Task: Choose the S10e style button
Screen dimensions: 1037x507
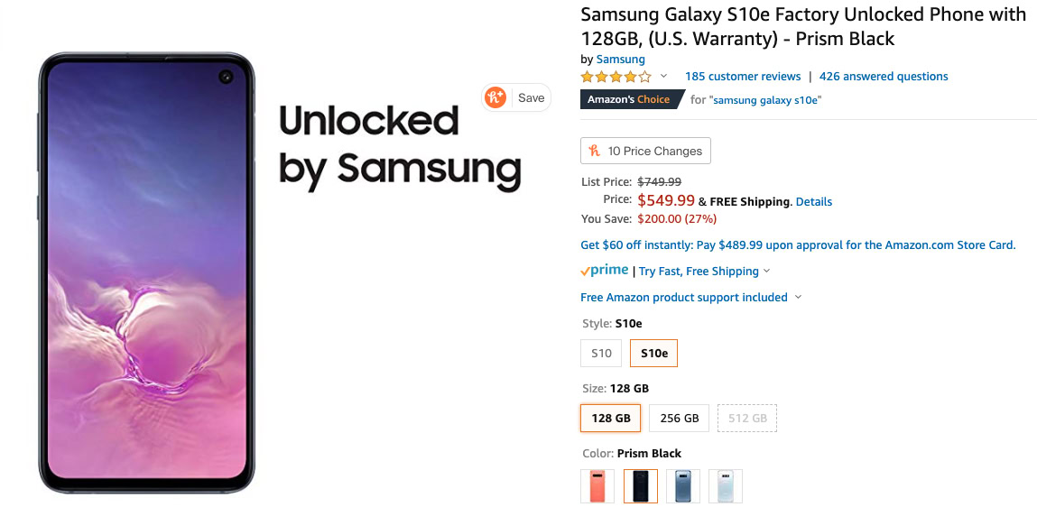Action: (x=653, y=354)
